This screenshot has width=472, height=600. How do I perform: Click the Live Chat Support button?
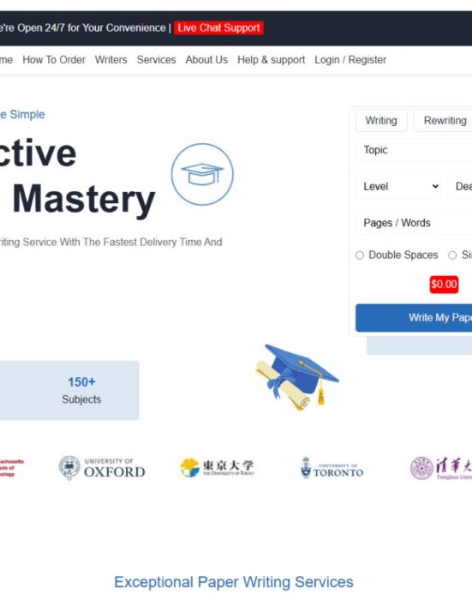click(x=218, y=28)
